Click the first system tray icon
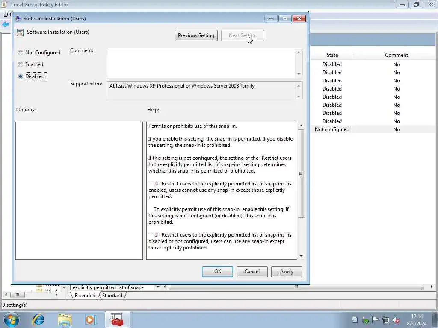Viewport: 438px width, 328px height. [355, 320]
